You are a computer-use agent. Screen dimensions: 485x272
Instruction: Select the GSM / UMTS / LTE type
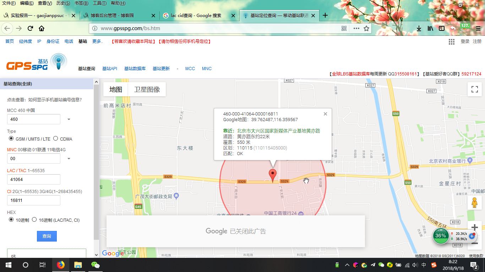click(11, 138)
